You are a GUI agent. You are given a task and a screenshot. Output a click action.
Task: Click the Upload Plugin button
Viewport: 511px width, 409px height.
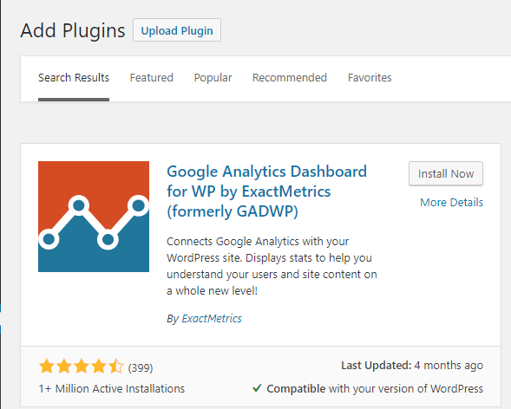(x=177, y=30)
